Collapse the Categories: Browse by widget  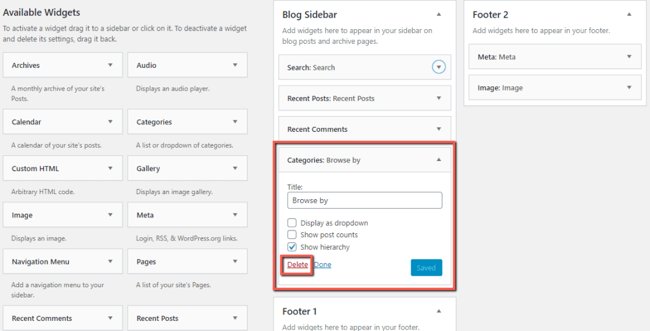(439, 160)
